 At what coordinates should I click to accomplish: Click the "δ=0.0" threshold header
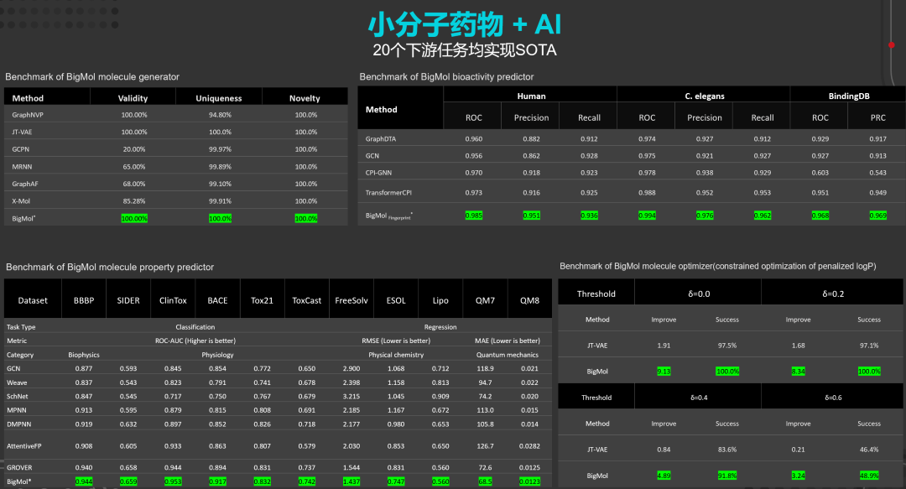tap(699, 294)
